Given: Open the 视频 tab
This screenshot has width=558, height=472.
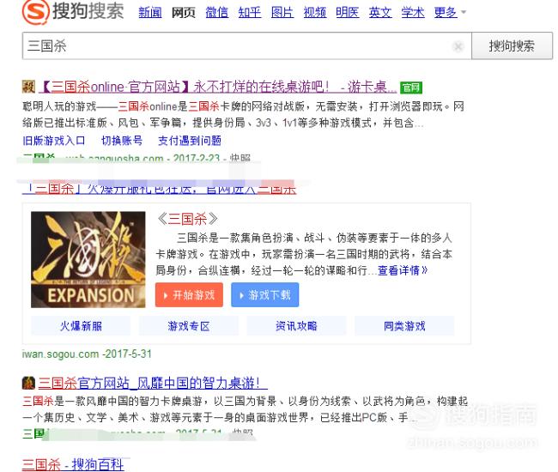Looking at the screenshot, I should [315, 13].
